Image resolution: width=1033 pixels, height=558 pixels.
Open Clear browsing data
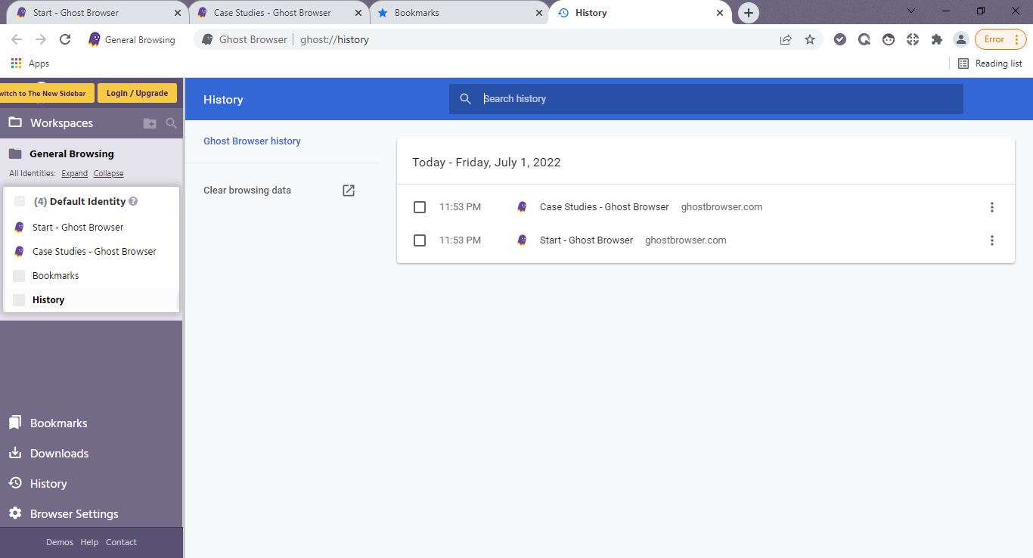pos(279,191)
